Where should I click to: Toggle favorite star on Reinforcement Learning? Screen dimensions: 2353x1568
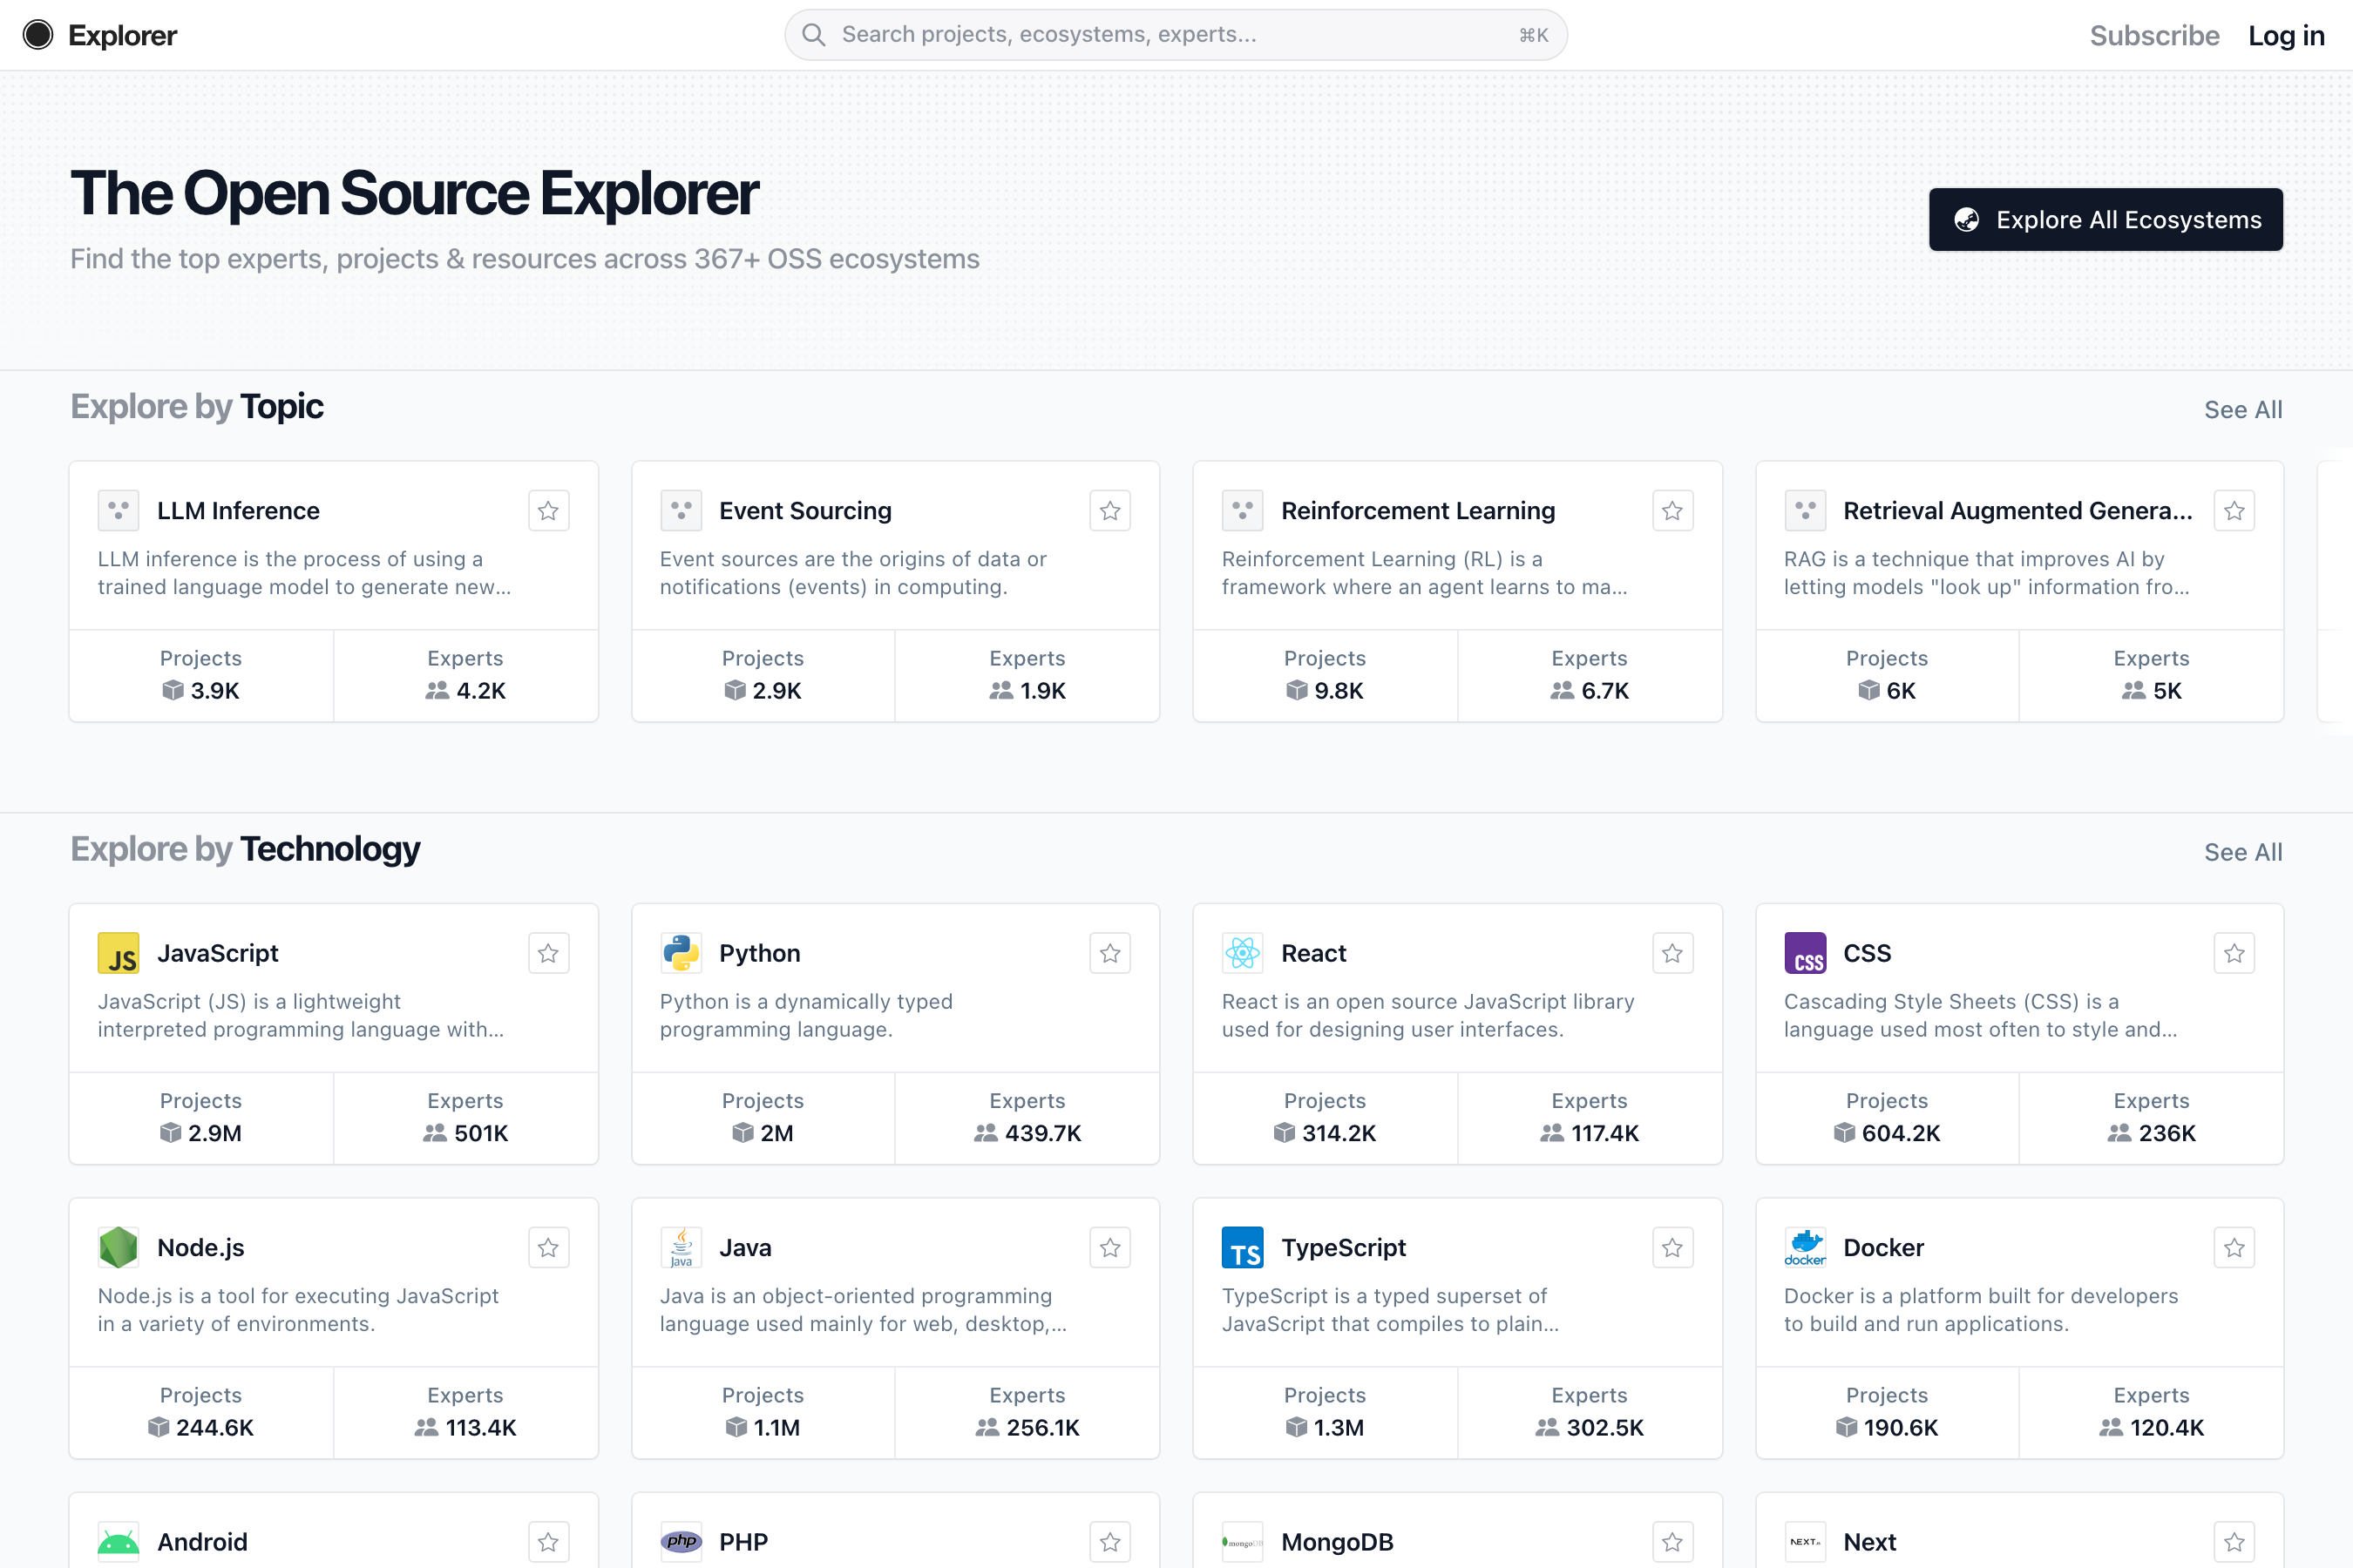[x=1672, y=511]
